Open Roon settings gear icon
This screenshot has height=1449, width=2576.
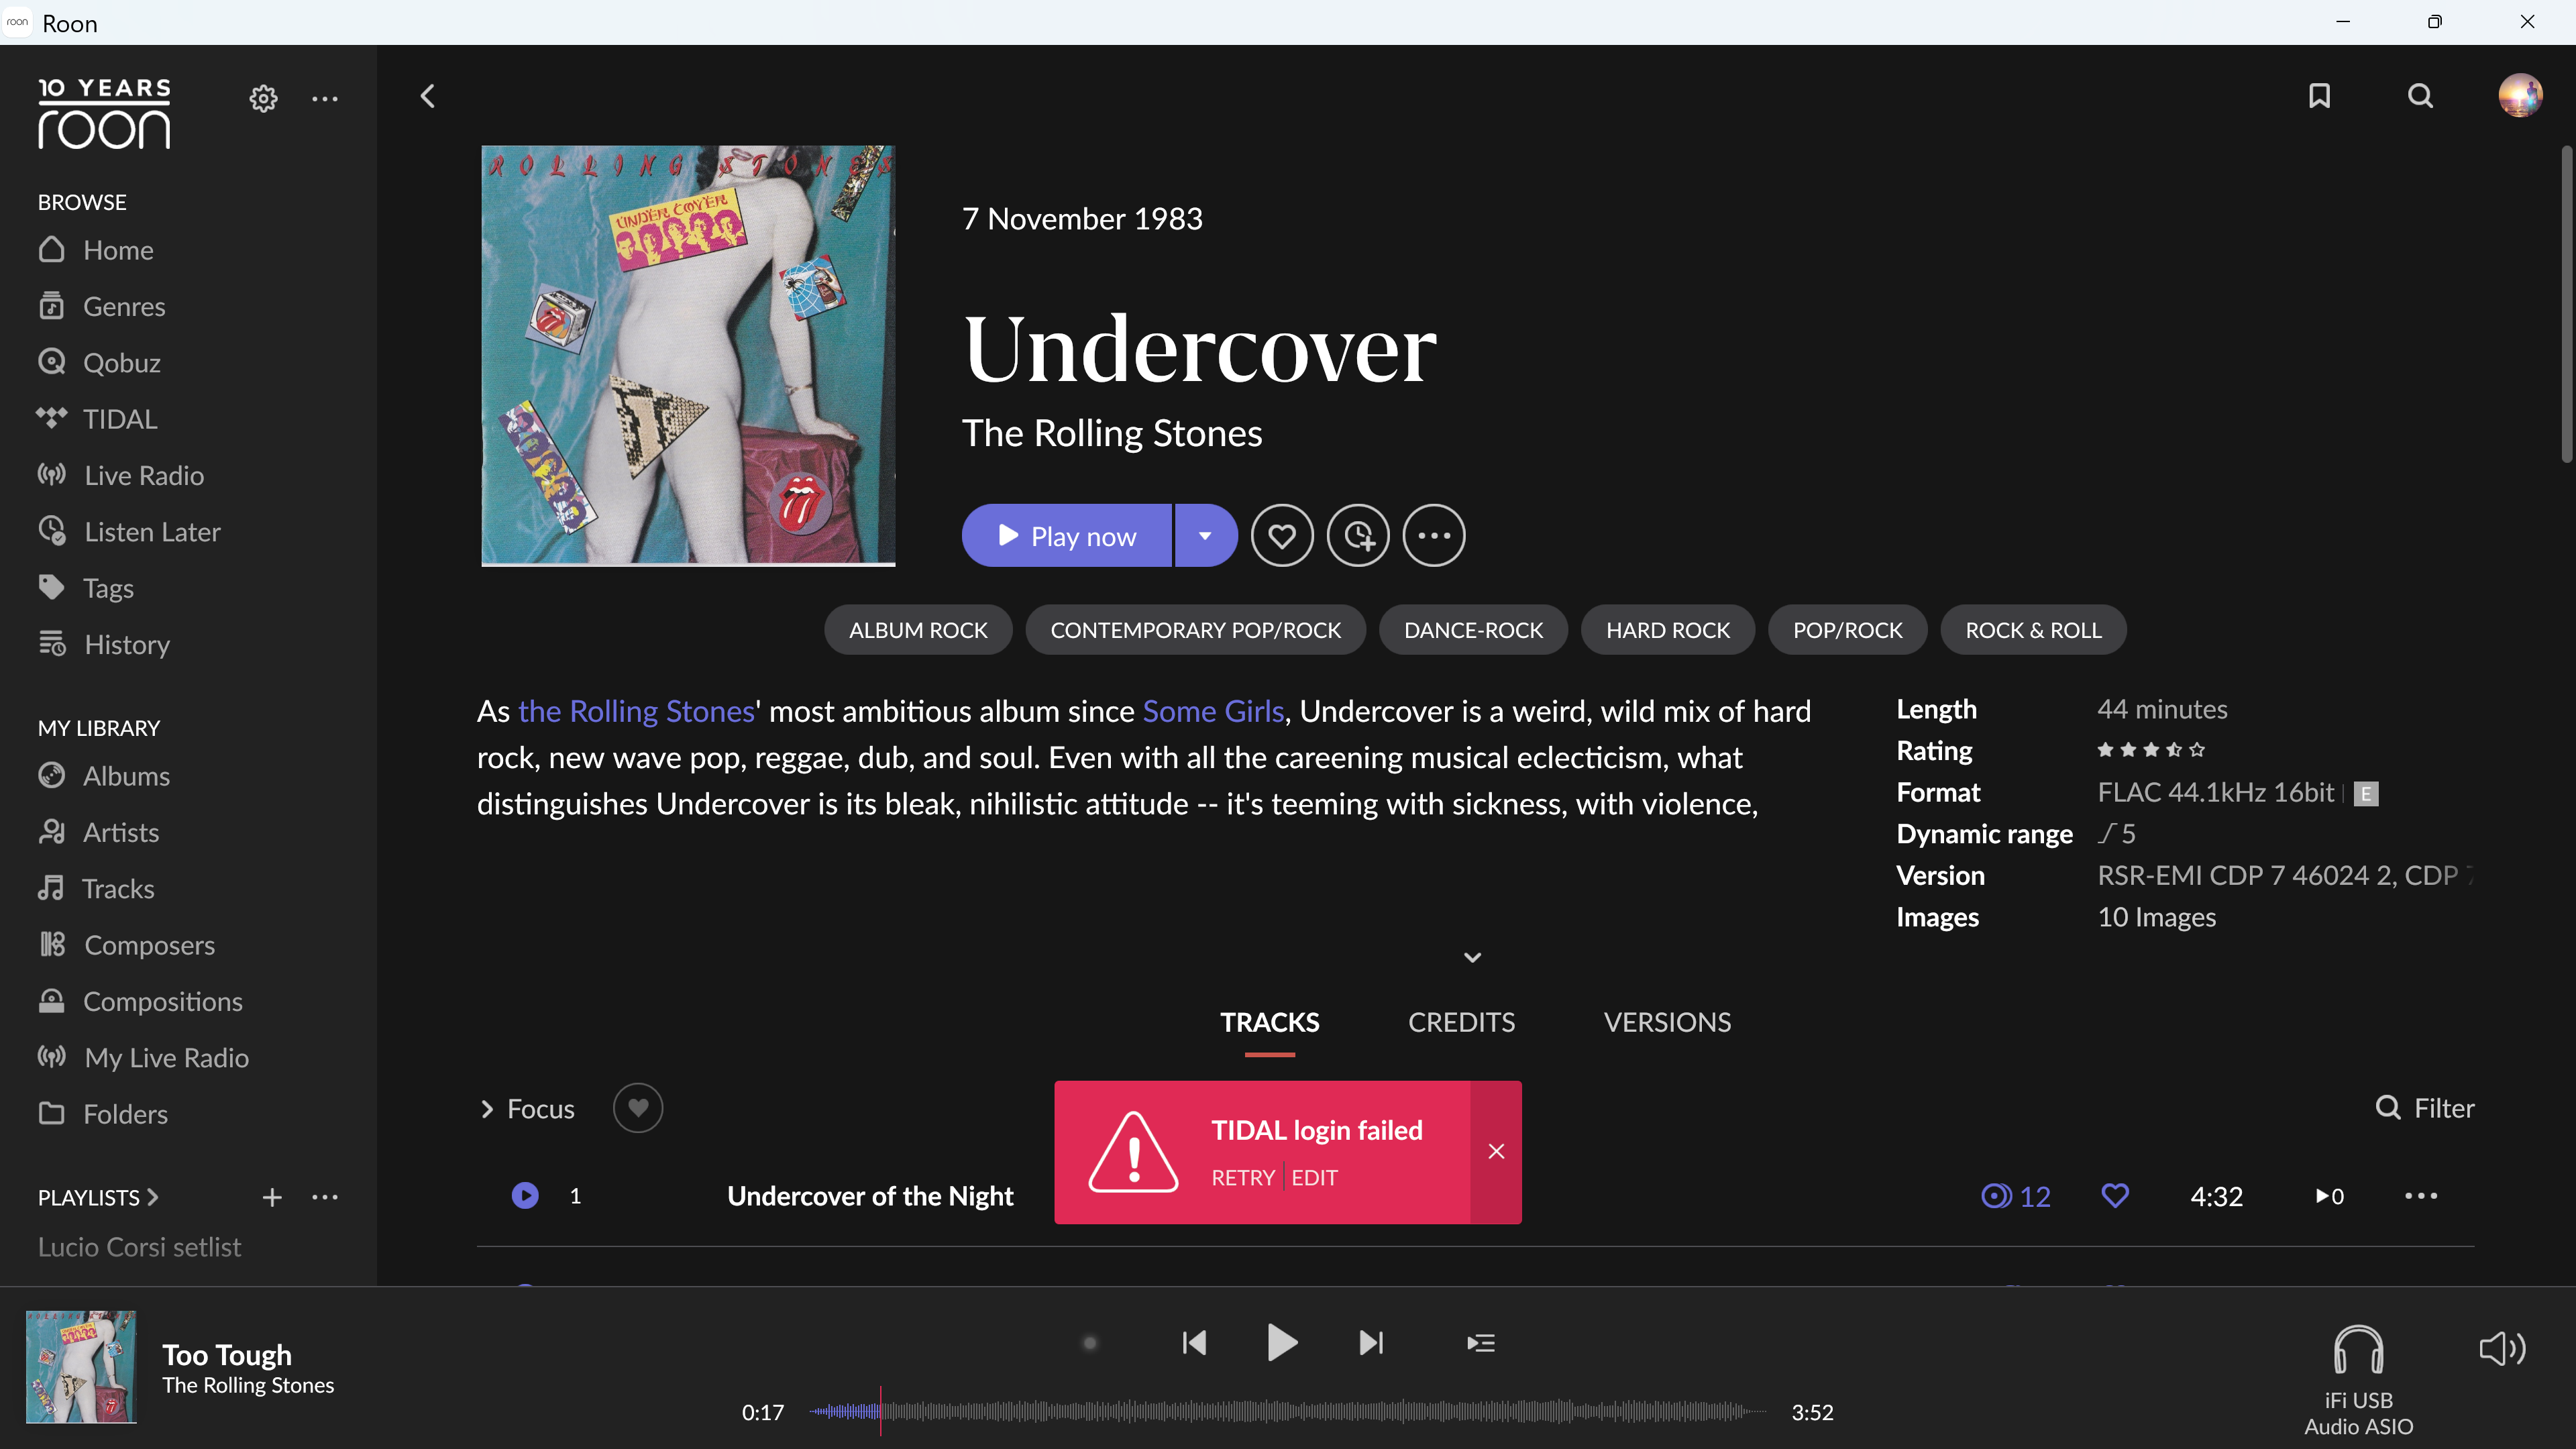263,99
